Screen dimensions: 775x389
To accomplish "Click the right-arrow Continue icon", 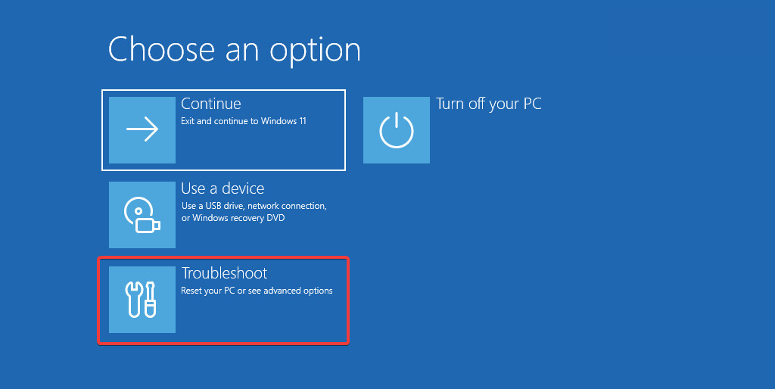I will [x=142, y=130].
